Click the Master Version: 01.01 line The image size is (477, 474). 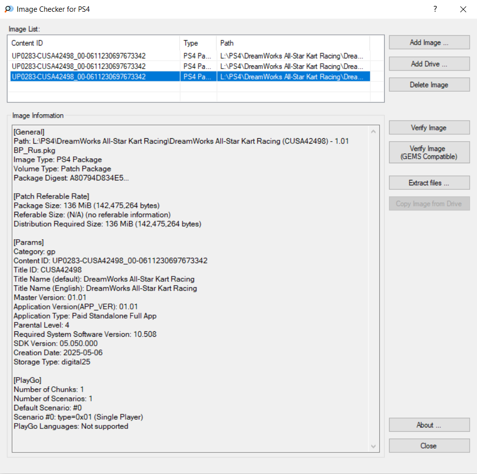point(50,298)
